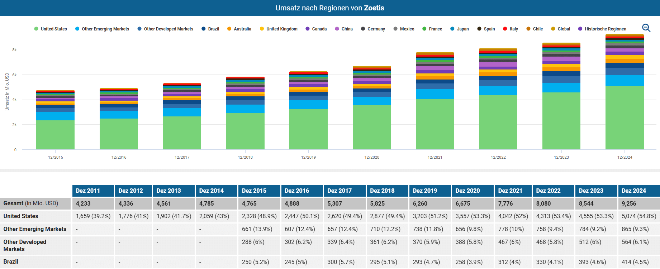Viewport: 660px width, 269px height.
Task: Click the Other Emerging Markets row label
Action: [x=35, y=229]
